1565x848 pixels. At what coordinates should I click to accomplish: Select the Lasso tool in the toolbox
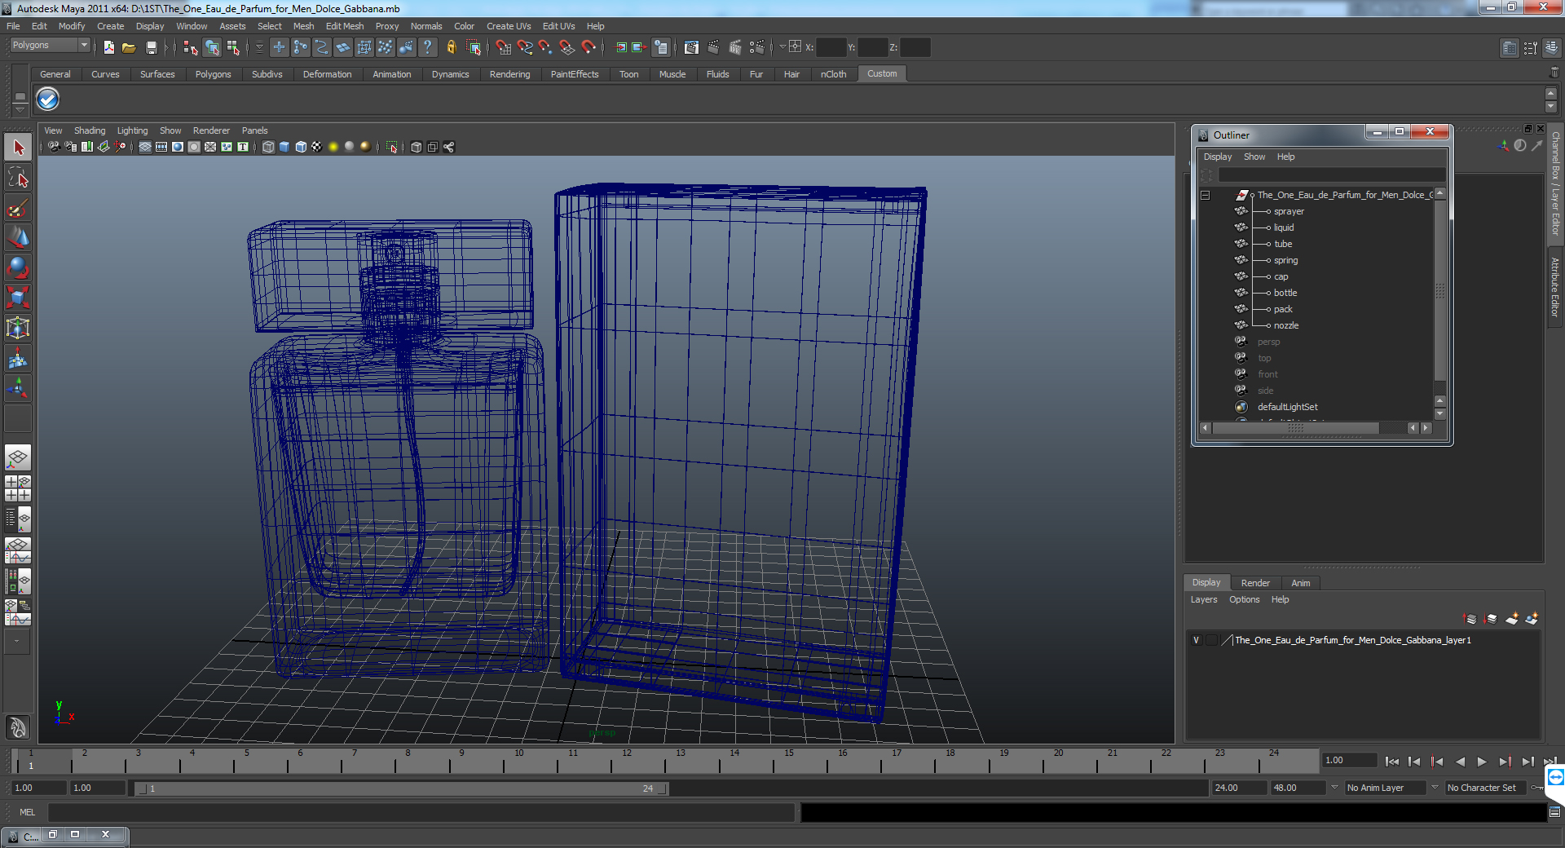click(x=18, y=178)
